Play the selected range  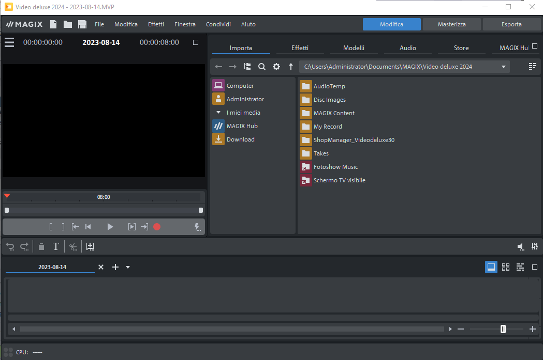pyautogui.click(x=131, y=227)
